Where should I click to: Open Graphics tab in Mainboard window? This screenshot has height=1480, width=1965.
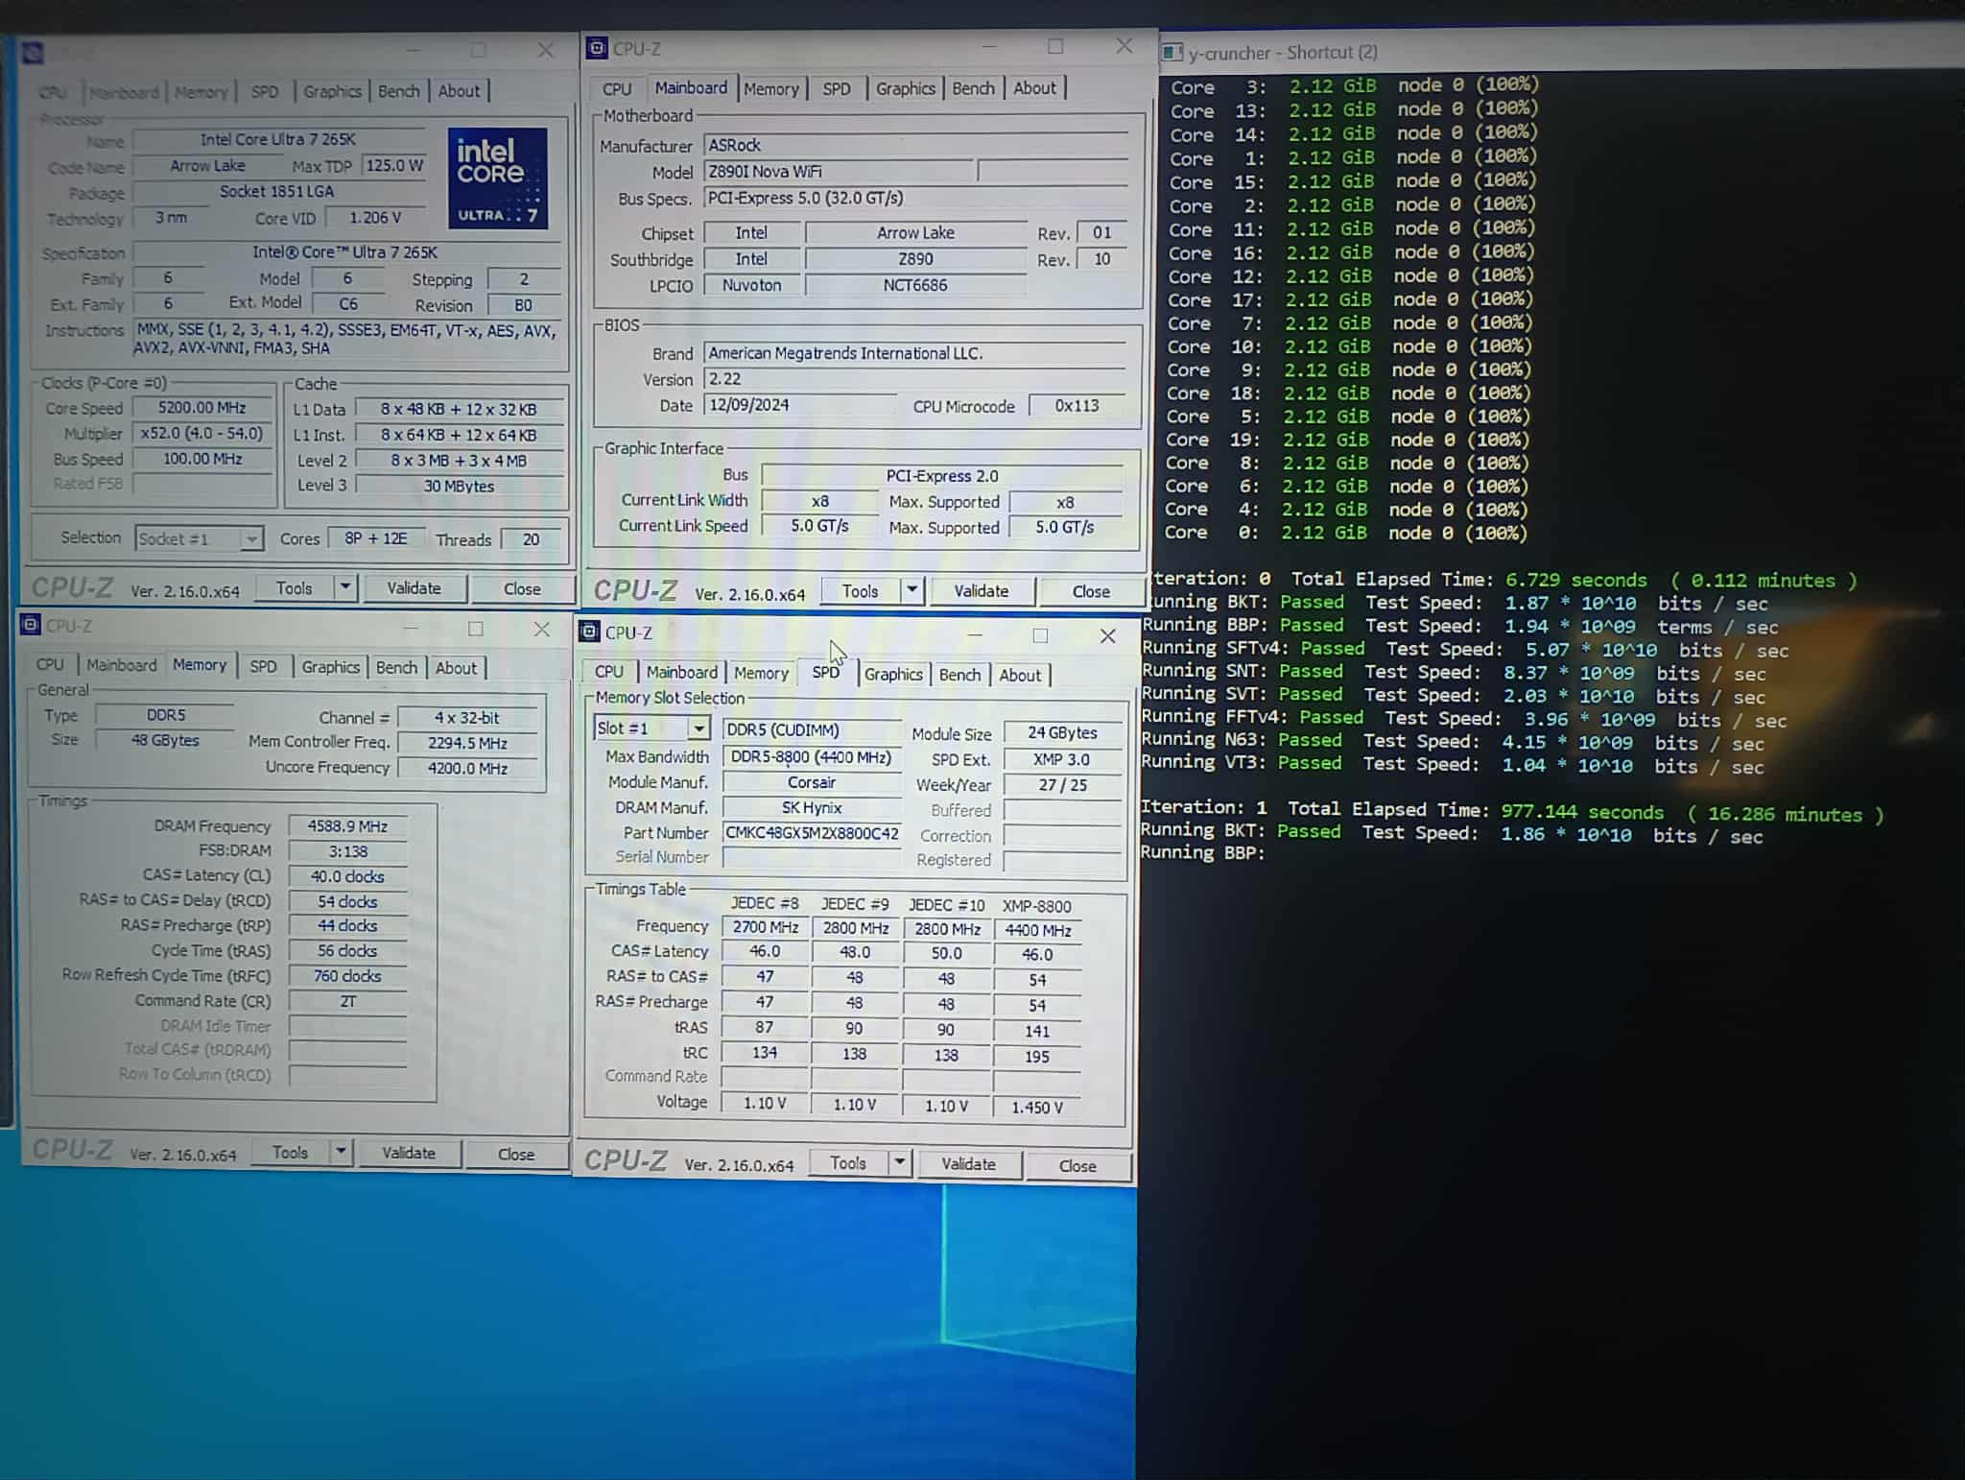[x=905, y=89]
